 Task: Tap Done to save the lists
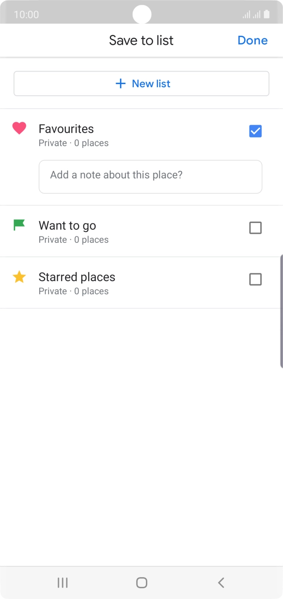[252, 40]
